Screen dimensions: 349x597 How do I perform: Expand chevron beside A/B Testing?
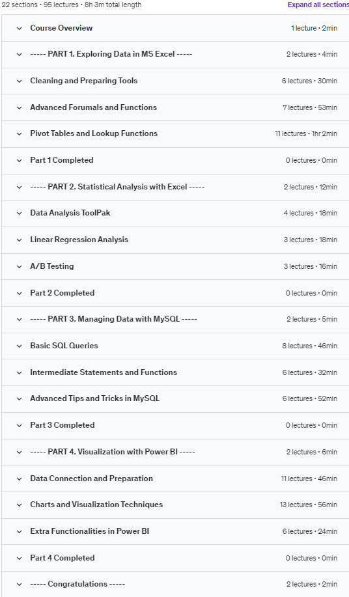[x=20, y=266]
